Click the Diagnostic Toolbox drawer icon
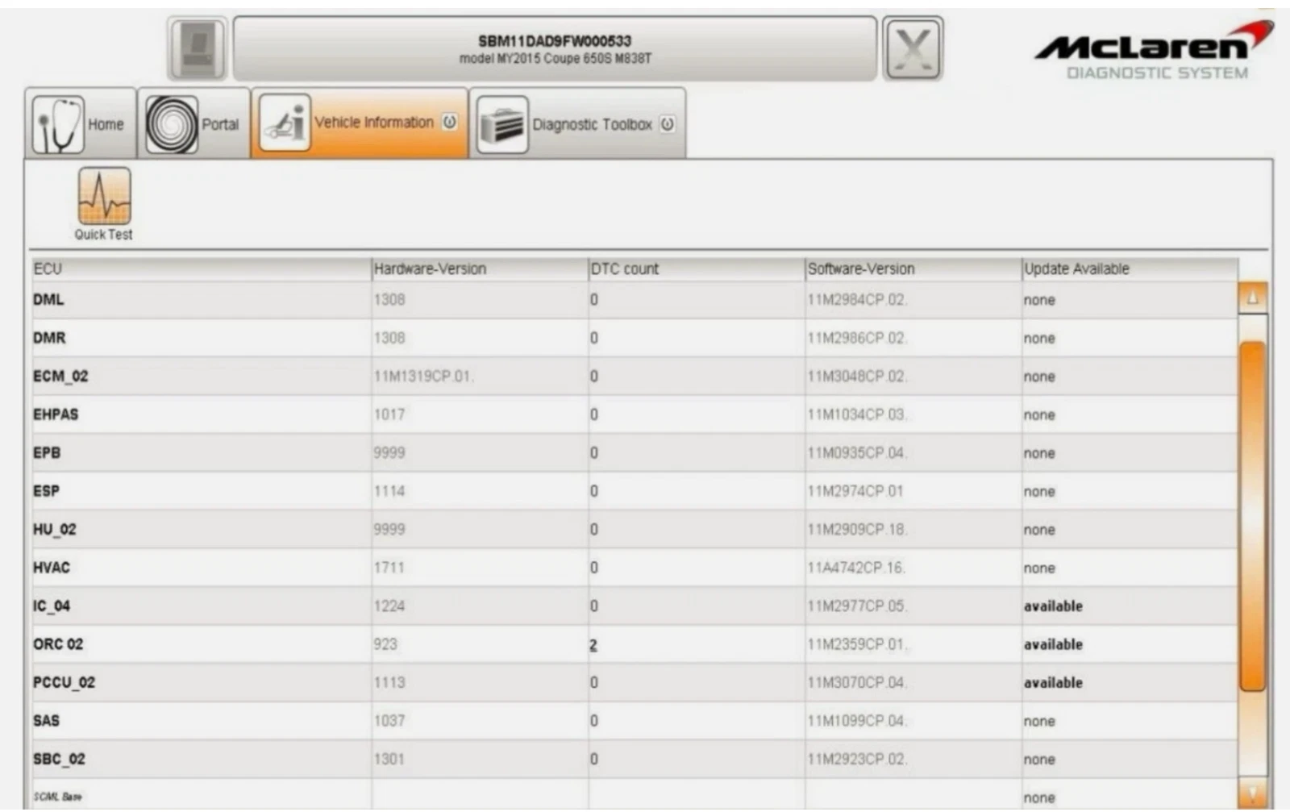The height and width of the screenshot is (812, 1290). (x=502, y=125)
